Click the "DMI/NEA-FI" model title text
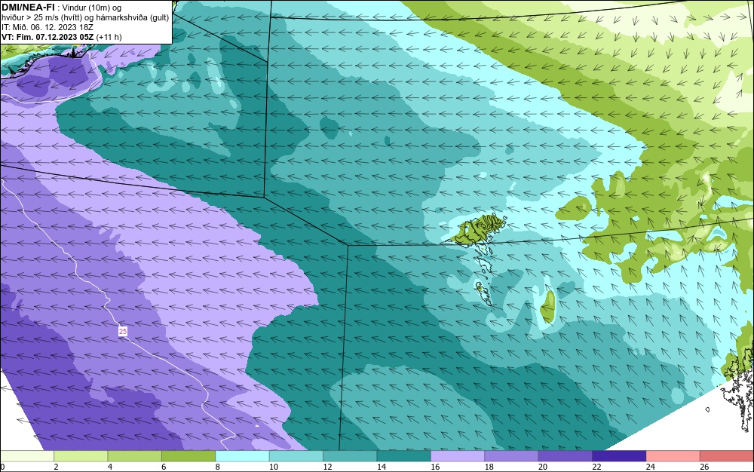The width and height of the screenshot is (754, 472). pyautogui.click(x=28, y=7)
